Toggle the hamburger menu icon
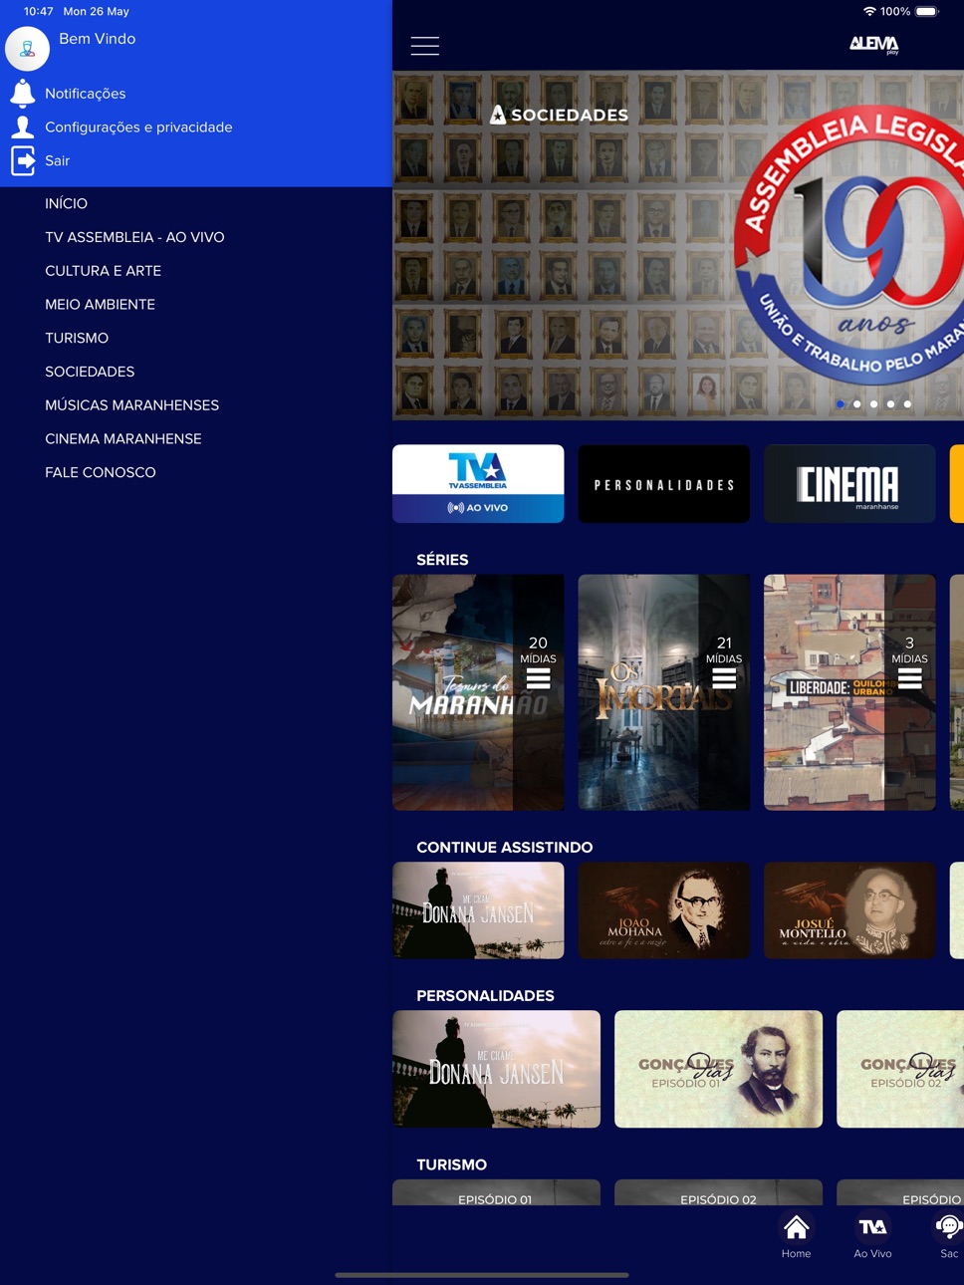This screenshot has height=1285, width=964. [x=425, y=46]
